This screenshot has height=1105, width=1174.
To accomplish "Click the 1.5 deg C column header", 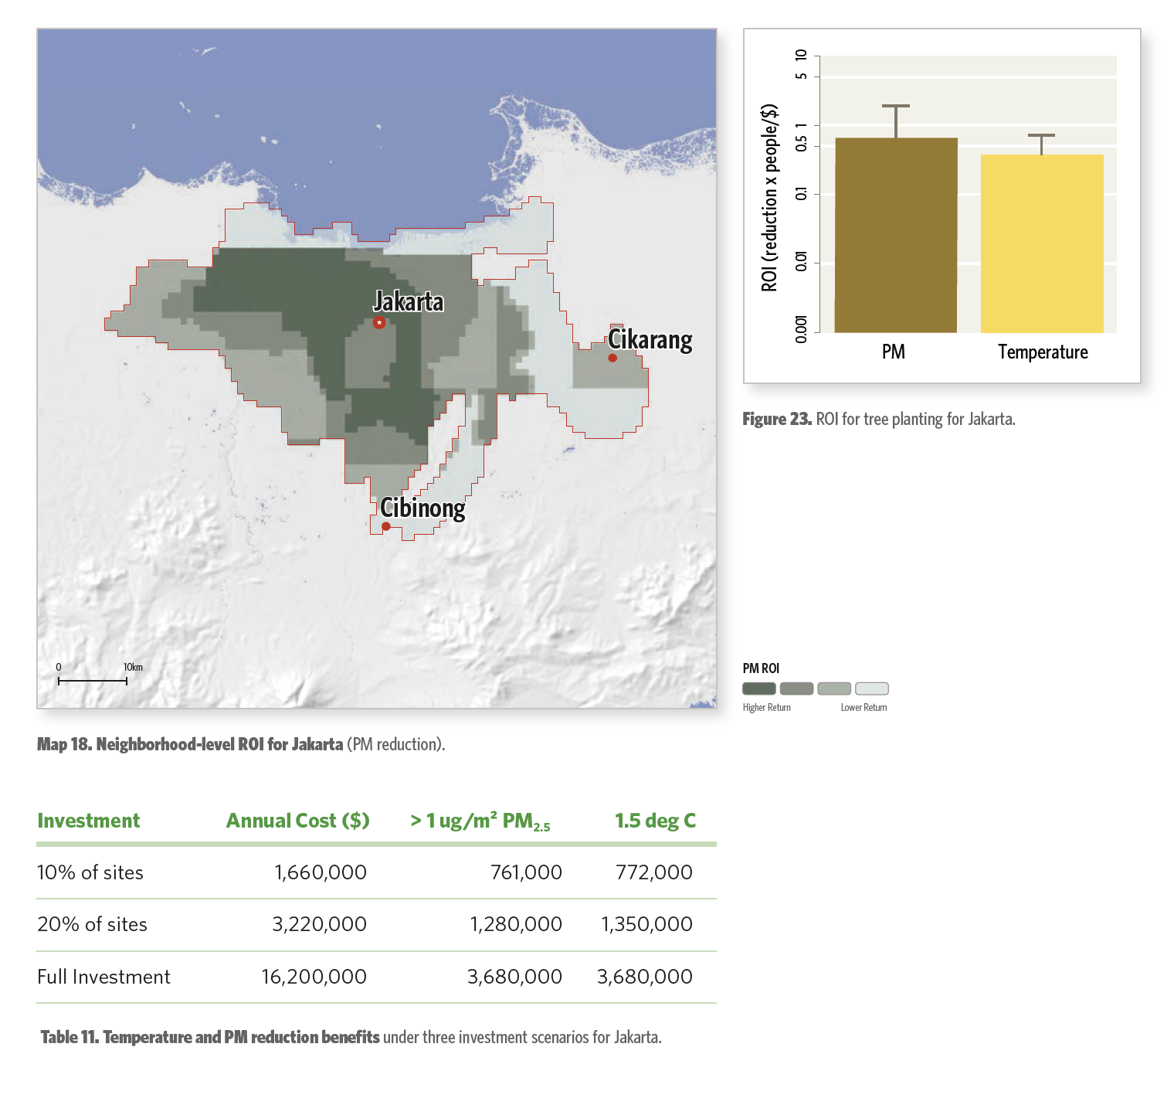I will point(655,821).
